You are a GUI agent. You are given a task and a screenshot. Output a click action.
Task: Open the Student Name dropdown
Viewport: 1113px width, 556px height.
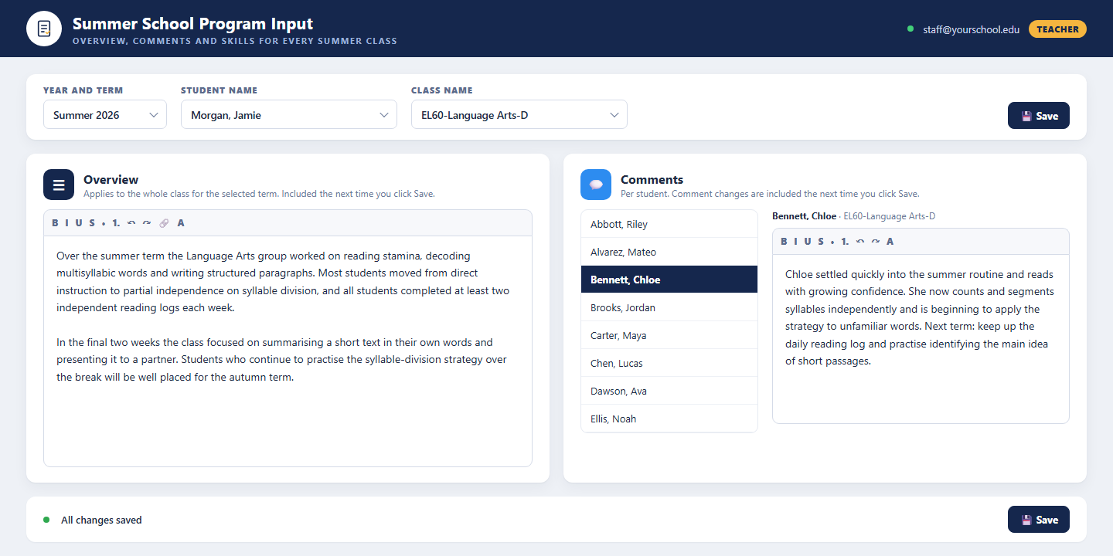[x=289, y=114]
